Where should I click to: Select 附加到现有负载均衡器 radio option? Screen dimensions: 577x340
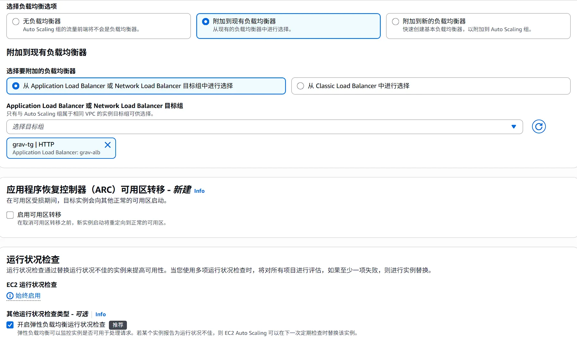point(206,22)
